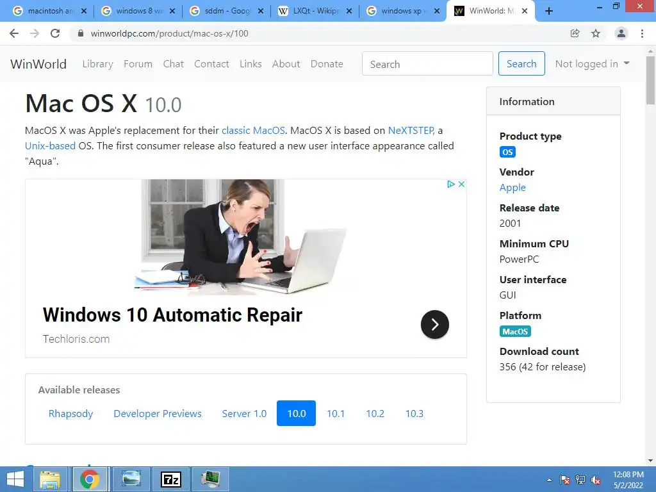Open Forum in the WinWorld navbar

tap(138, 64)
